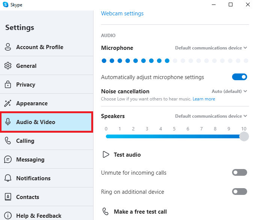Click volume scale number 0
This screenshot has height=220, width=255.
click(x=106, y=129)
